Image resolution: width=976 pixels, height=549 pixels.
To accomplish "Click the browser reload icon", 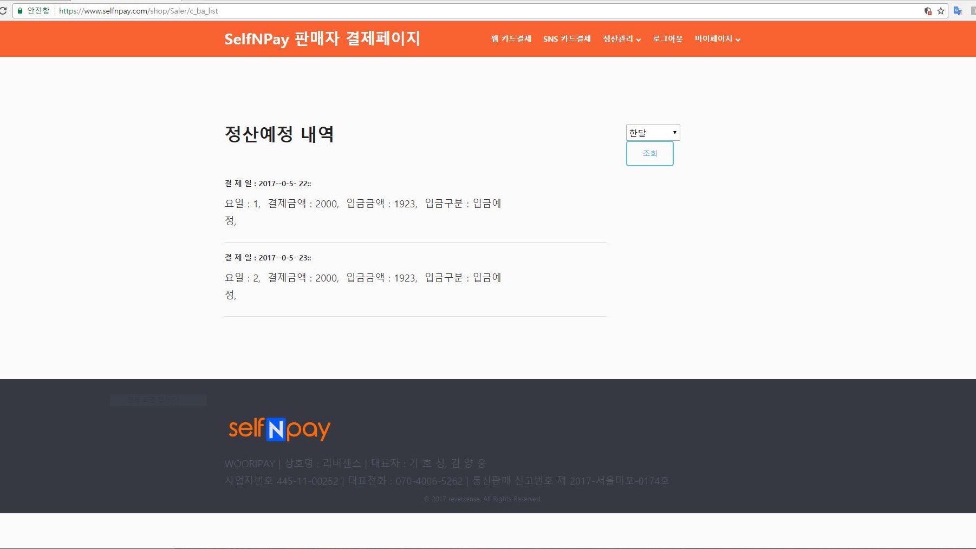I will click(x=3, y=11).
